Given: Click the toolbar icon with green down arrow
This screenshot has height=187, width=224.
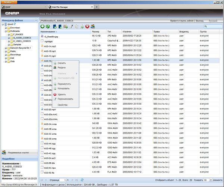Looking at the screenshot, I should click(x=82, y=27).
